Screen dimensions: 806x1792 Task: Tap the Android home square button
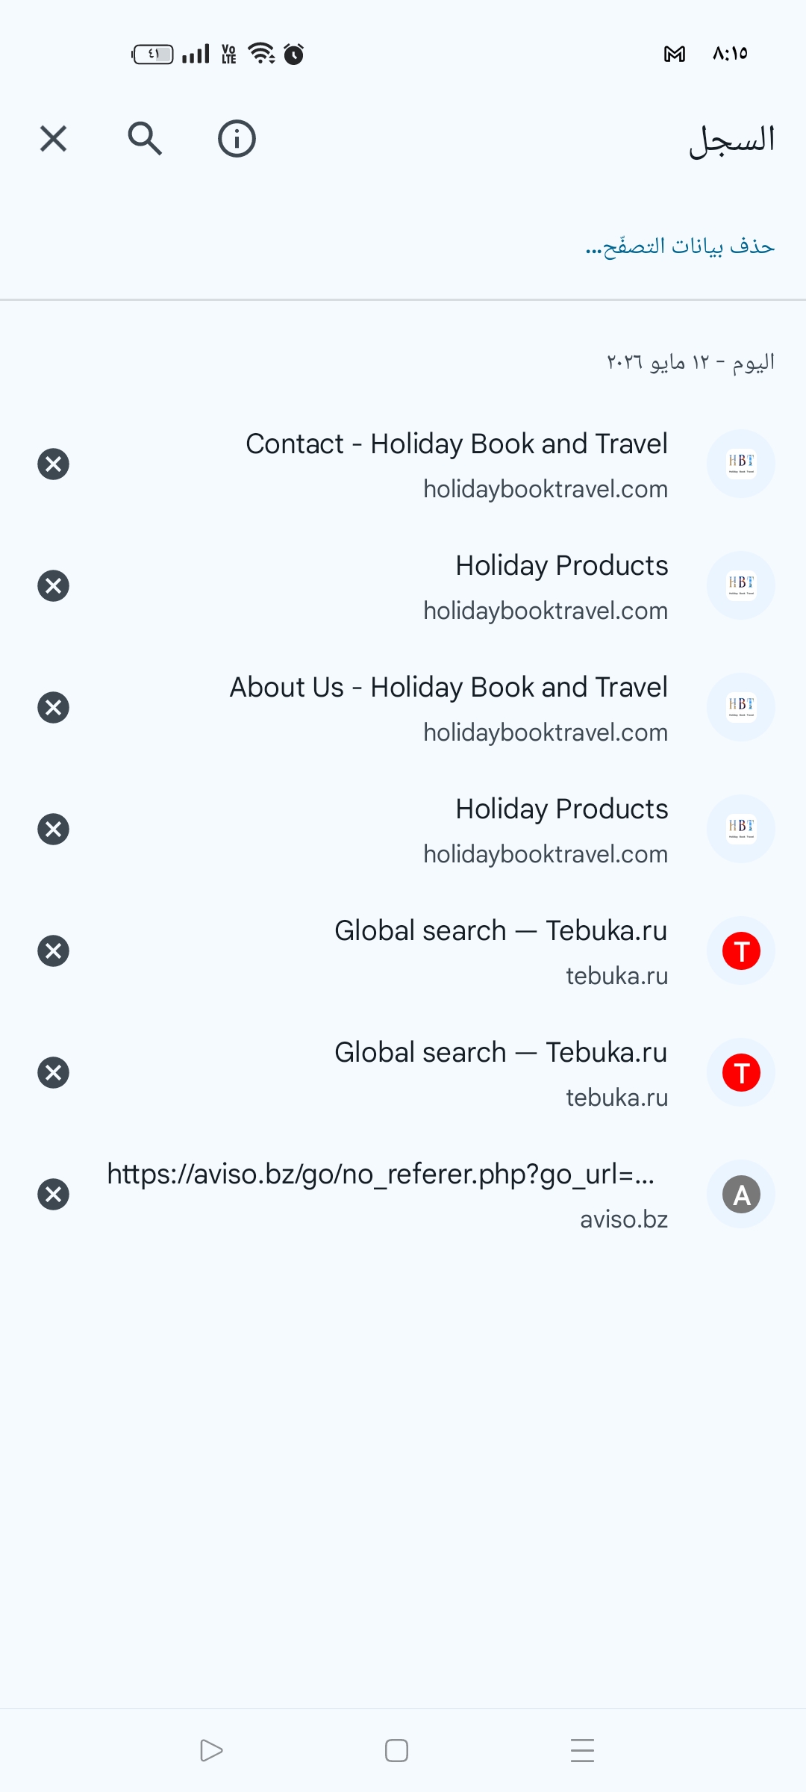tap(396, 1750)
